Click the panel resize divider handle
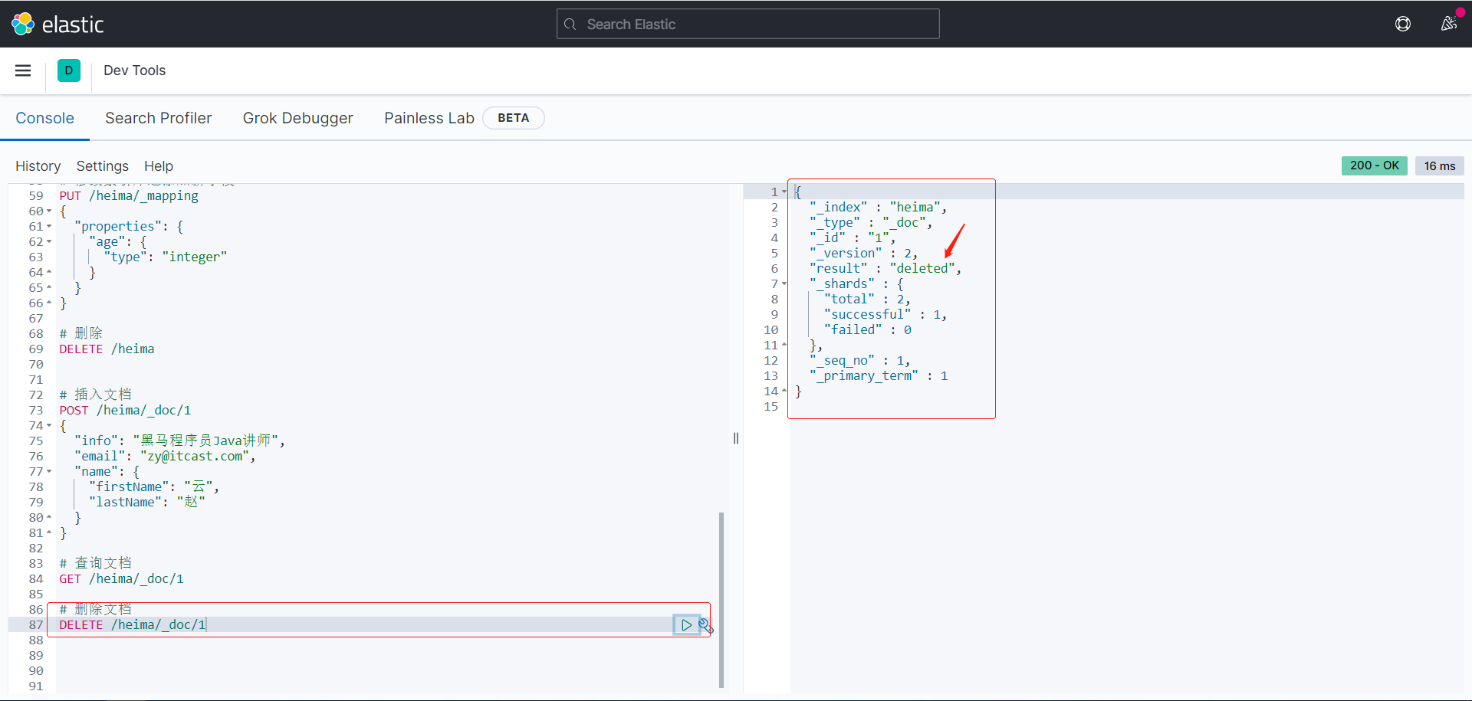 coord(736,438)
